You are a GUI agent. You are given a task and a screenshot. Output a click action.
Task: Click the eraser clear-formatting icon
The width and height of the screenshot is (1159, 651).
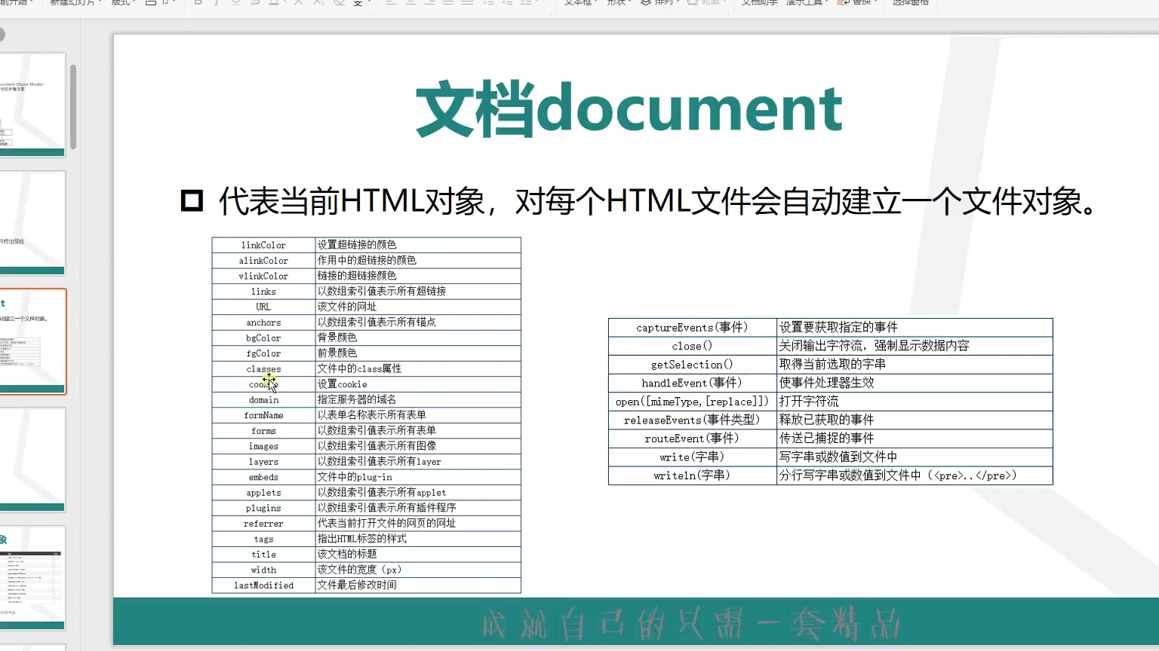coord(339,3)
